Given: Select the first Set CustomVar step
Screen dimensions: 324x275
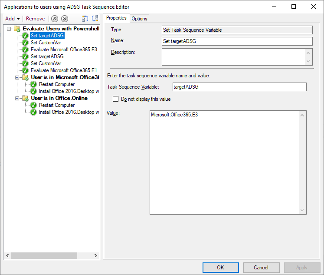Looking at the screenshot, I should pos(46,43).
